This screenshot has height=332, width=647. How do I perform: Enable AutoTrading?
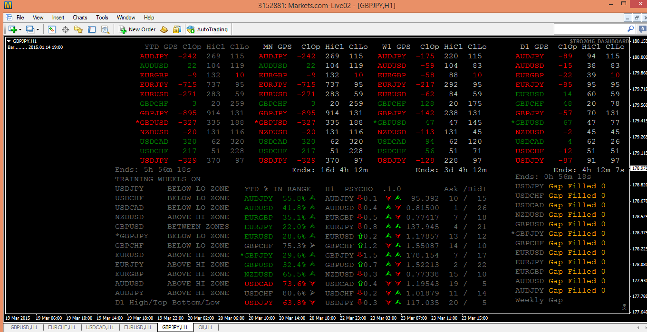click(208, 29)
